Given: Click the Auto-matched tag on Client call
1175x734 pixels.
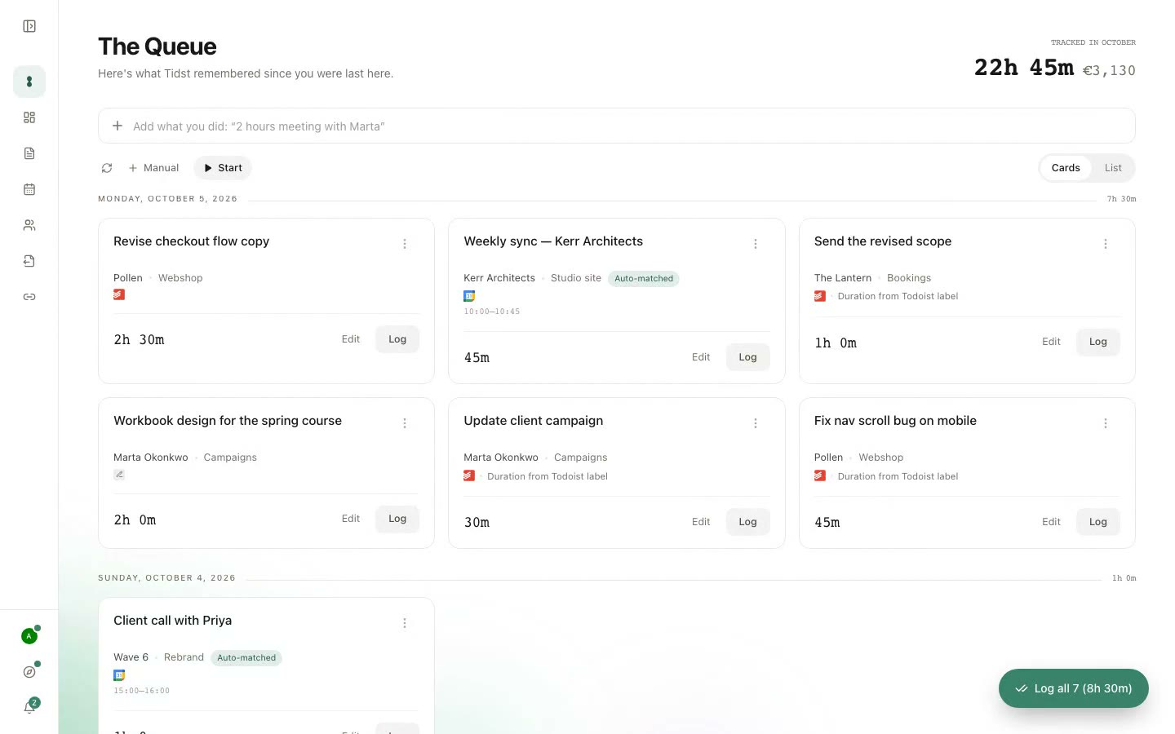Looking at the screenshot, I should point(246,657).
